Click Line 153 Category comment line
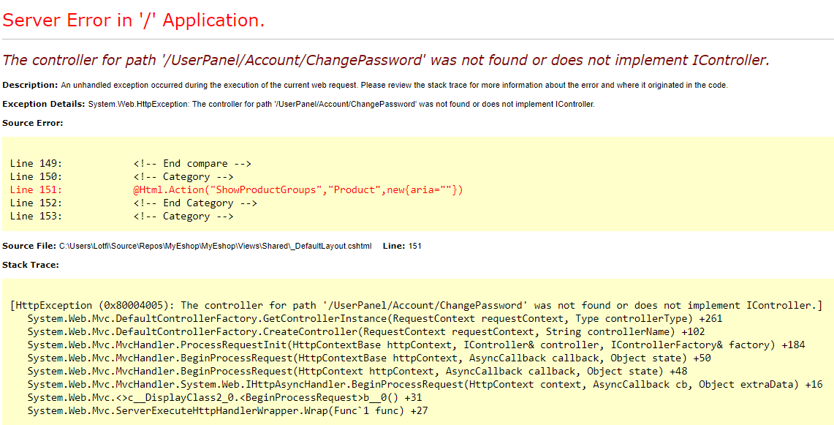Image resolution: width=834 pixels, height=425 pixels. click(121, 217)
